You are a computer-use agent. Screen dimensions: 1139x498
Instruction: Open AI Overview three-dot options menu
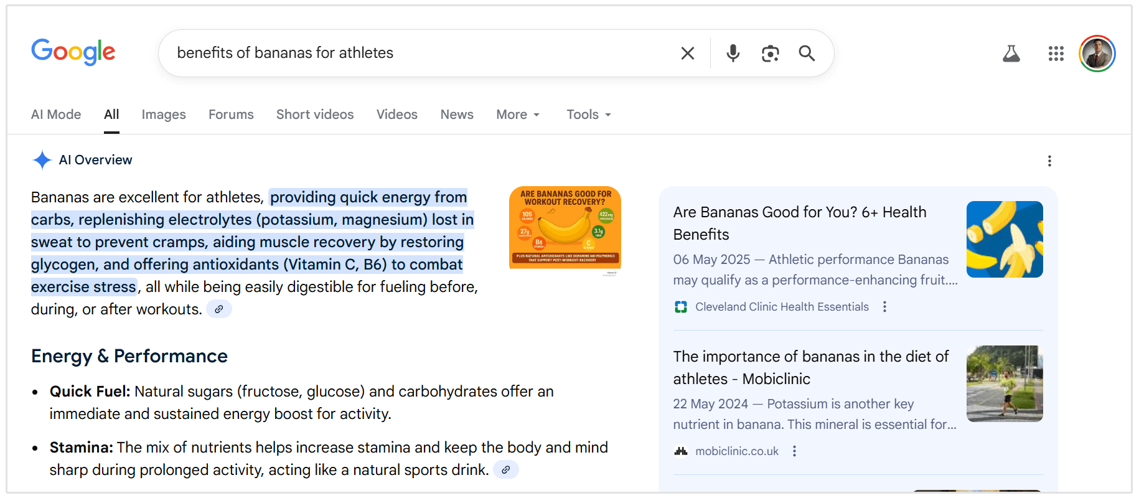pos(1049,161)
